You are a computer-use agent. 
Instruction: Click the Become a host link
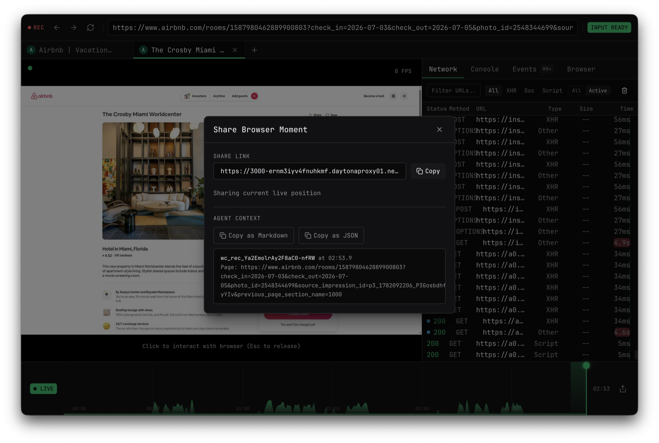pos(374,96)
